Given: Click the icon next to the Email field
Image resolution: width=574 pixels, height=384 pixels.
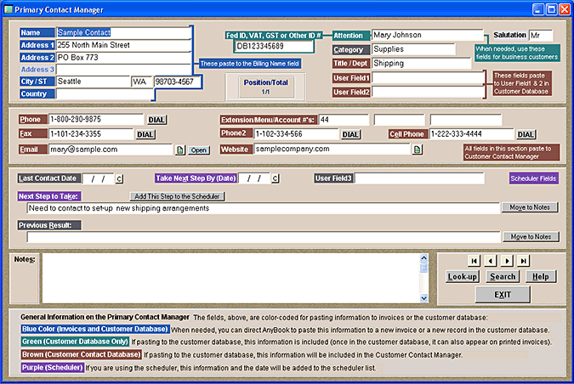Looking at the screenshot, I should click(x=179, y=150).
